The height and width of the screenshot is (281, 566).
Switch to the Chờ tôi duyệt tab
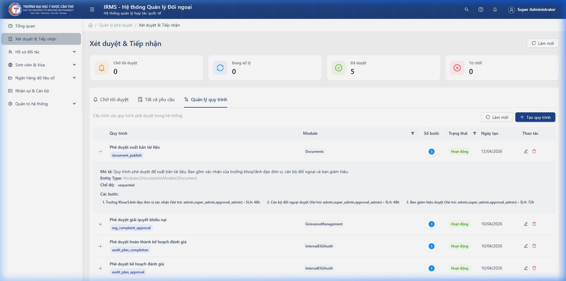pos(111,100)
